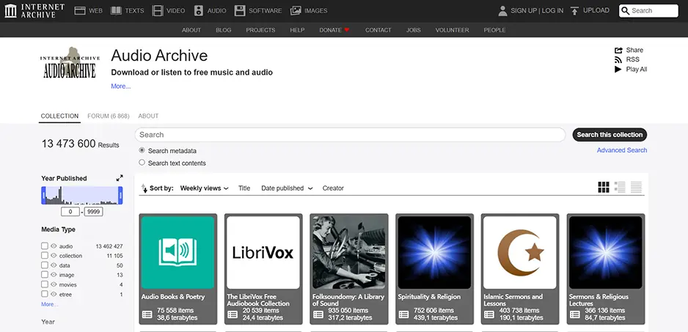Click the Video film-strip icon
This screenshot has height=332, width=688.
pyautogui.click(x=157, y=10)
